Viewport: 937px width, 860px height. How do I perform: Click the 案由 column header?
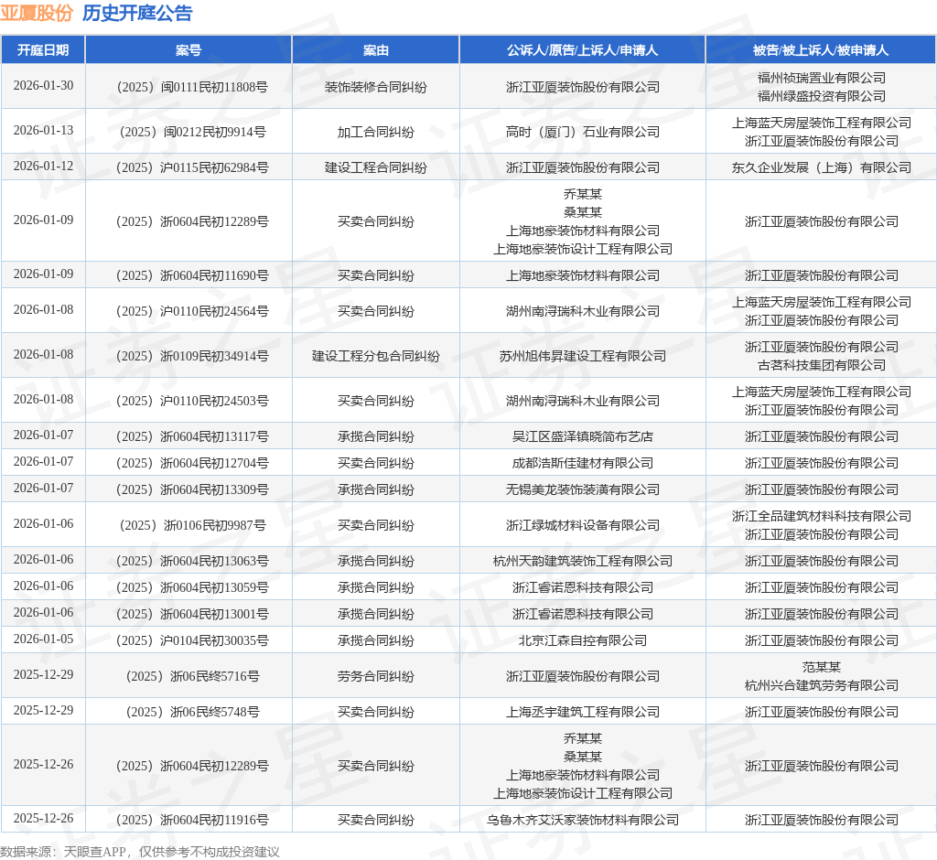[376, 50]
